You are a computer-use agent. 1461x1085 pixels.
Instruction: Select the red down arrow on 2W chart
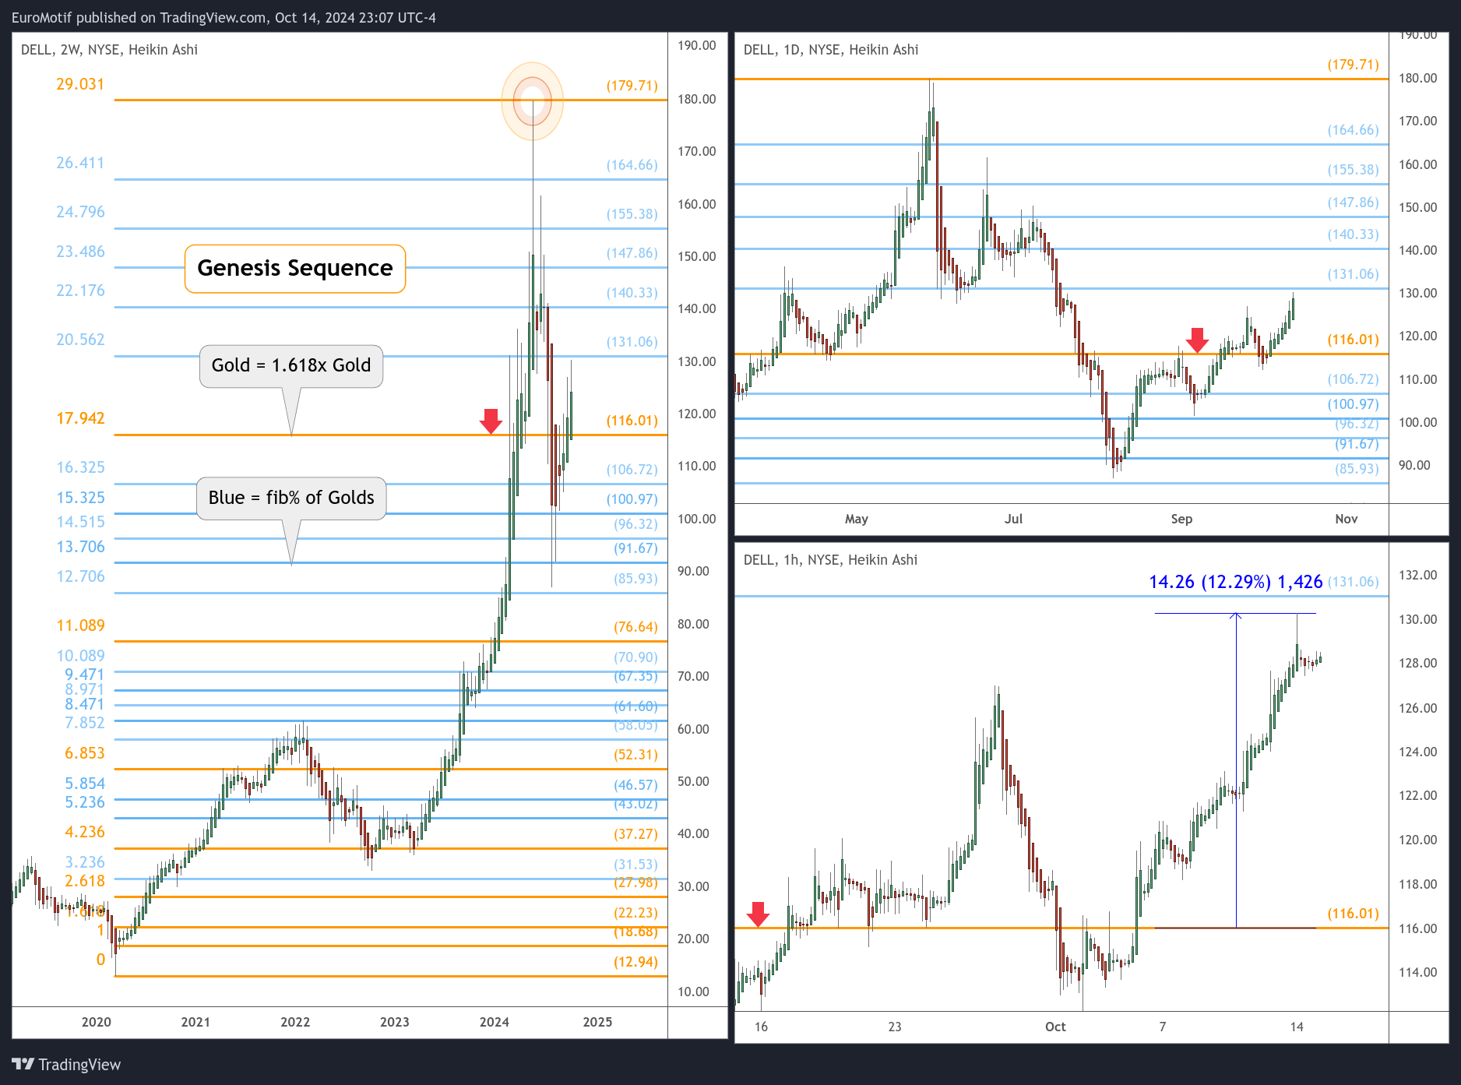[x=491, y=421]
